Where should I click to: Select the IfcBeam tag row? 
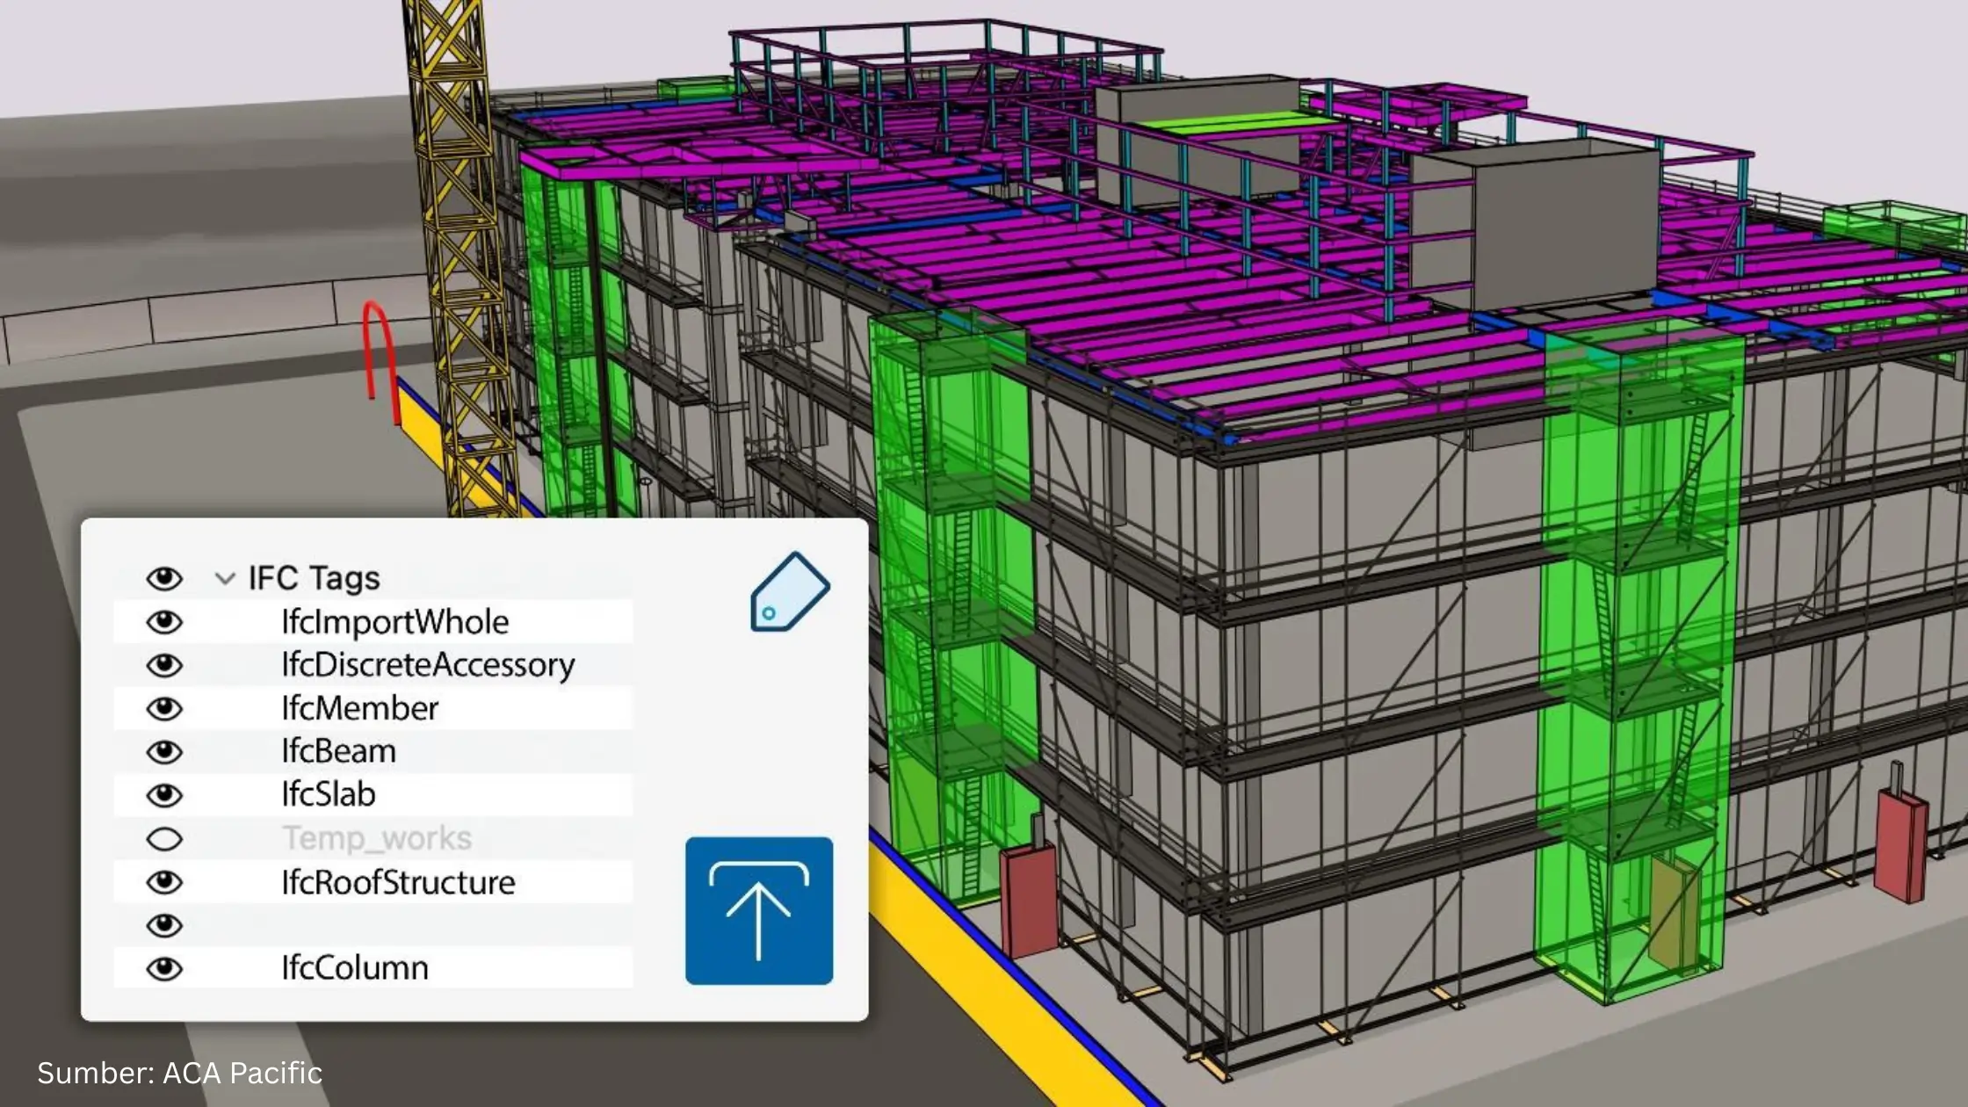[x=338, y=752]
